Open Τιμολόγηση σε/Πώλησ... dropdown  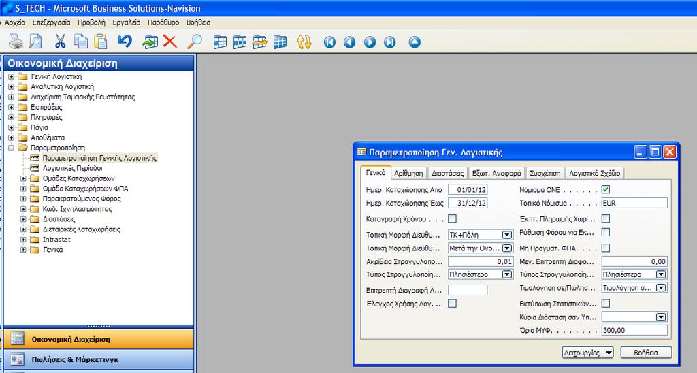pyautogui.click(x=661, y=288)
